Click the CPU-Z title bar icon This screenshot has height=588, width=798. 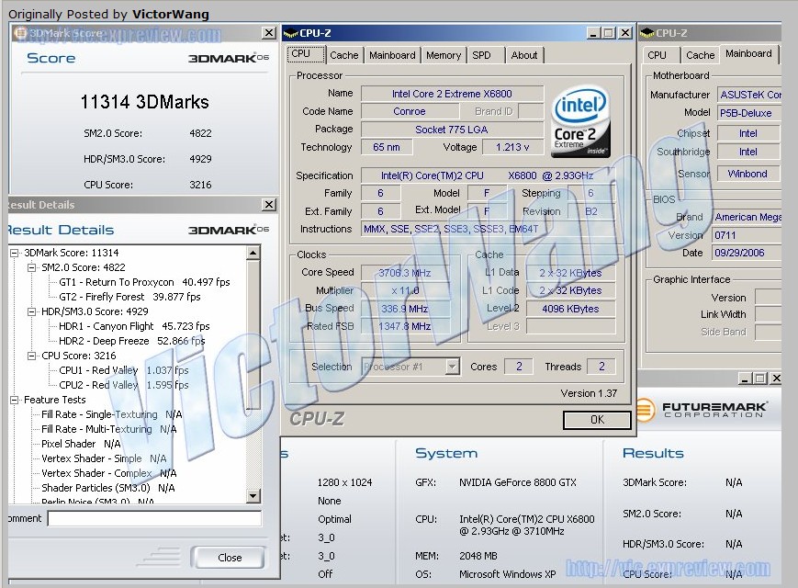[290, 34]
